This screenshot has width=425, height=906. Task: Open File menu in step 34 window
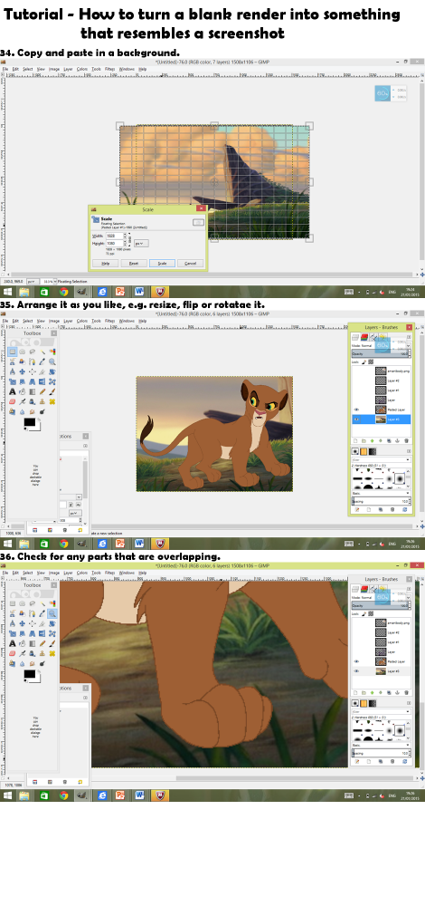tap(5, 69)
